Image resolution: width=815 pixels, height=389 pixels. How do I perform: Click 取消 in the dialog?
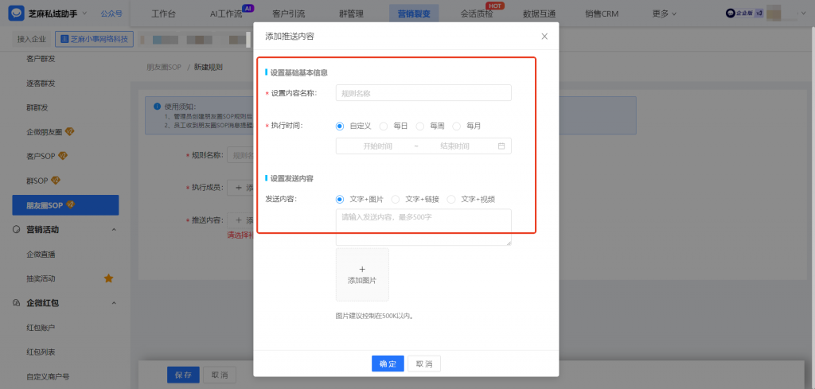424,364
